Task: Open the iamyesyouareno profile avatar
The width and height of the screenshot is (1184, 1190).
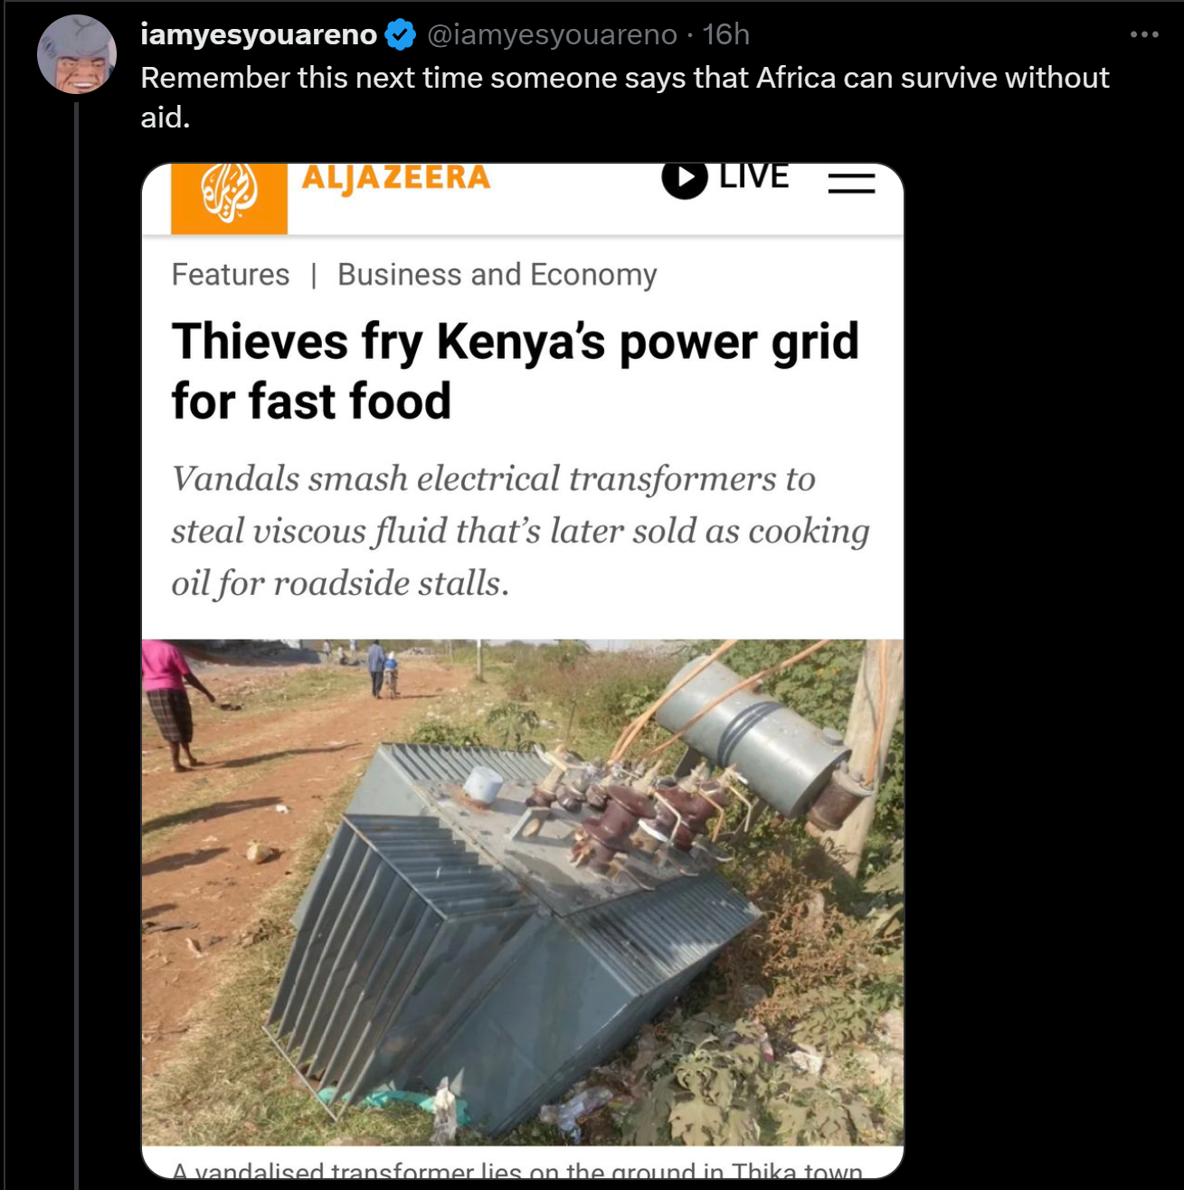Action: [x=77, y=54]
